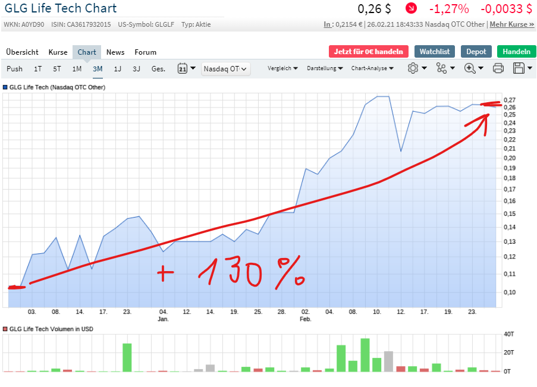Click the ISIN: CA3617932015 text
This screenshot has height=387, width=537.
[x=81, y=24]
